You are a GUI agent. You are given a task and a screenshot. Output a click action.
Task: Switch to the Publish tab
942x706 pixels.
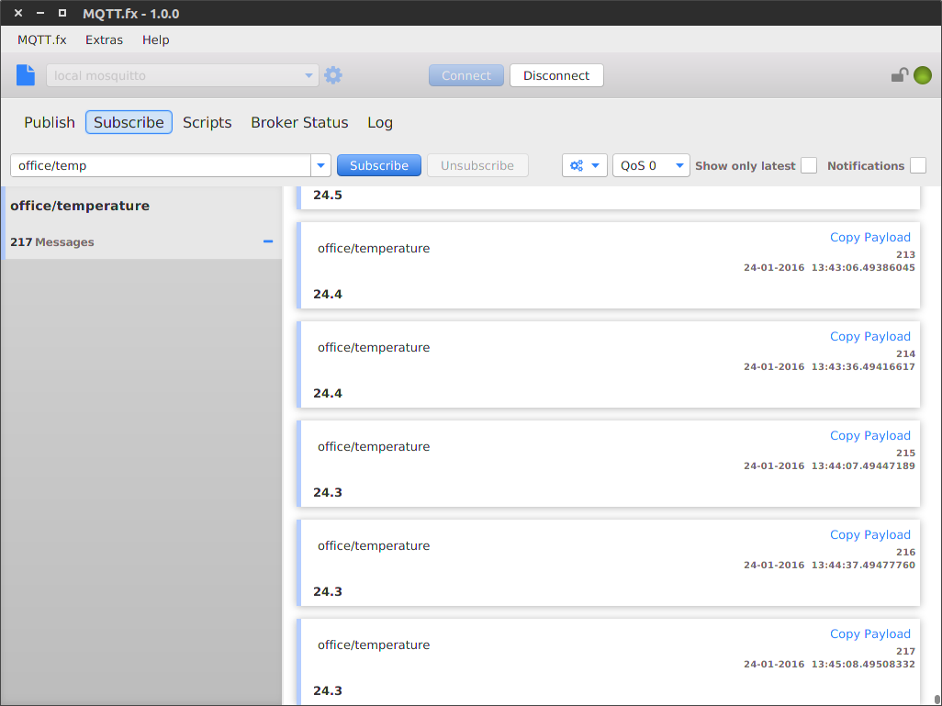point(50,122)
